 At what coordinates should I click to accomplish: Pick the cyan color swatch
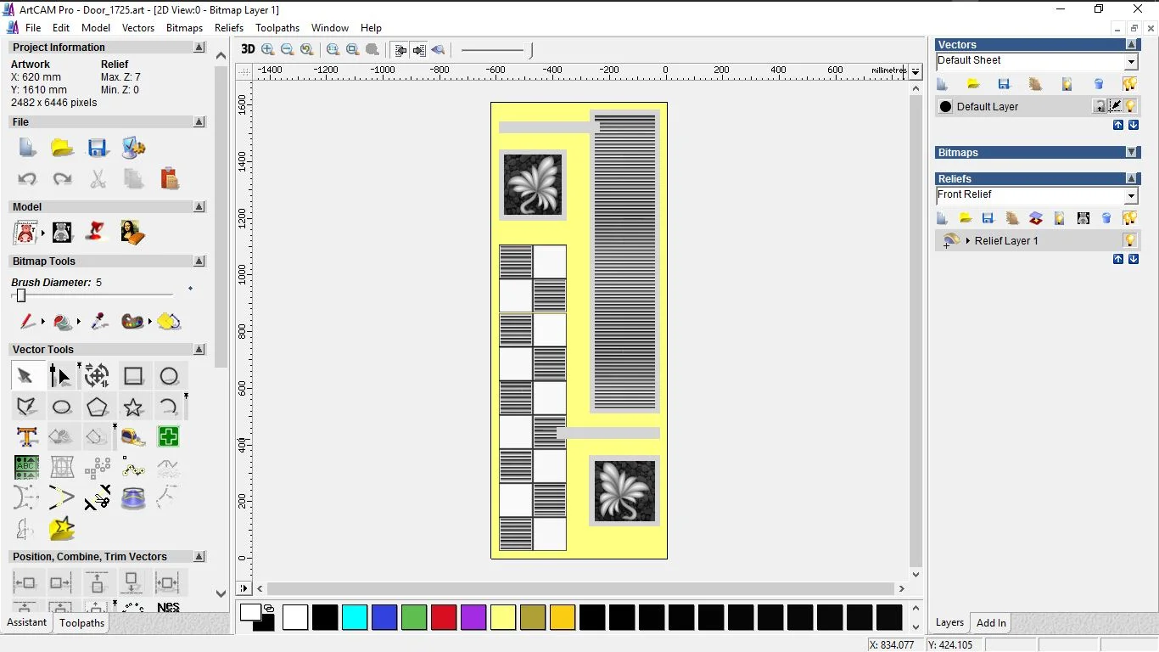pos(355,617)
